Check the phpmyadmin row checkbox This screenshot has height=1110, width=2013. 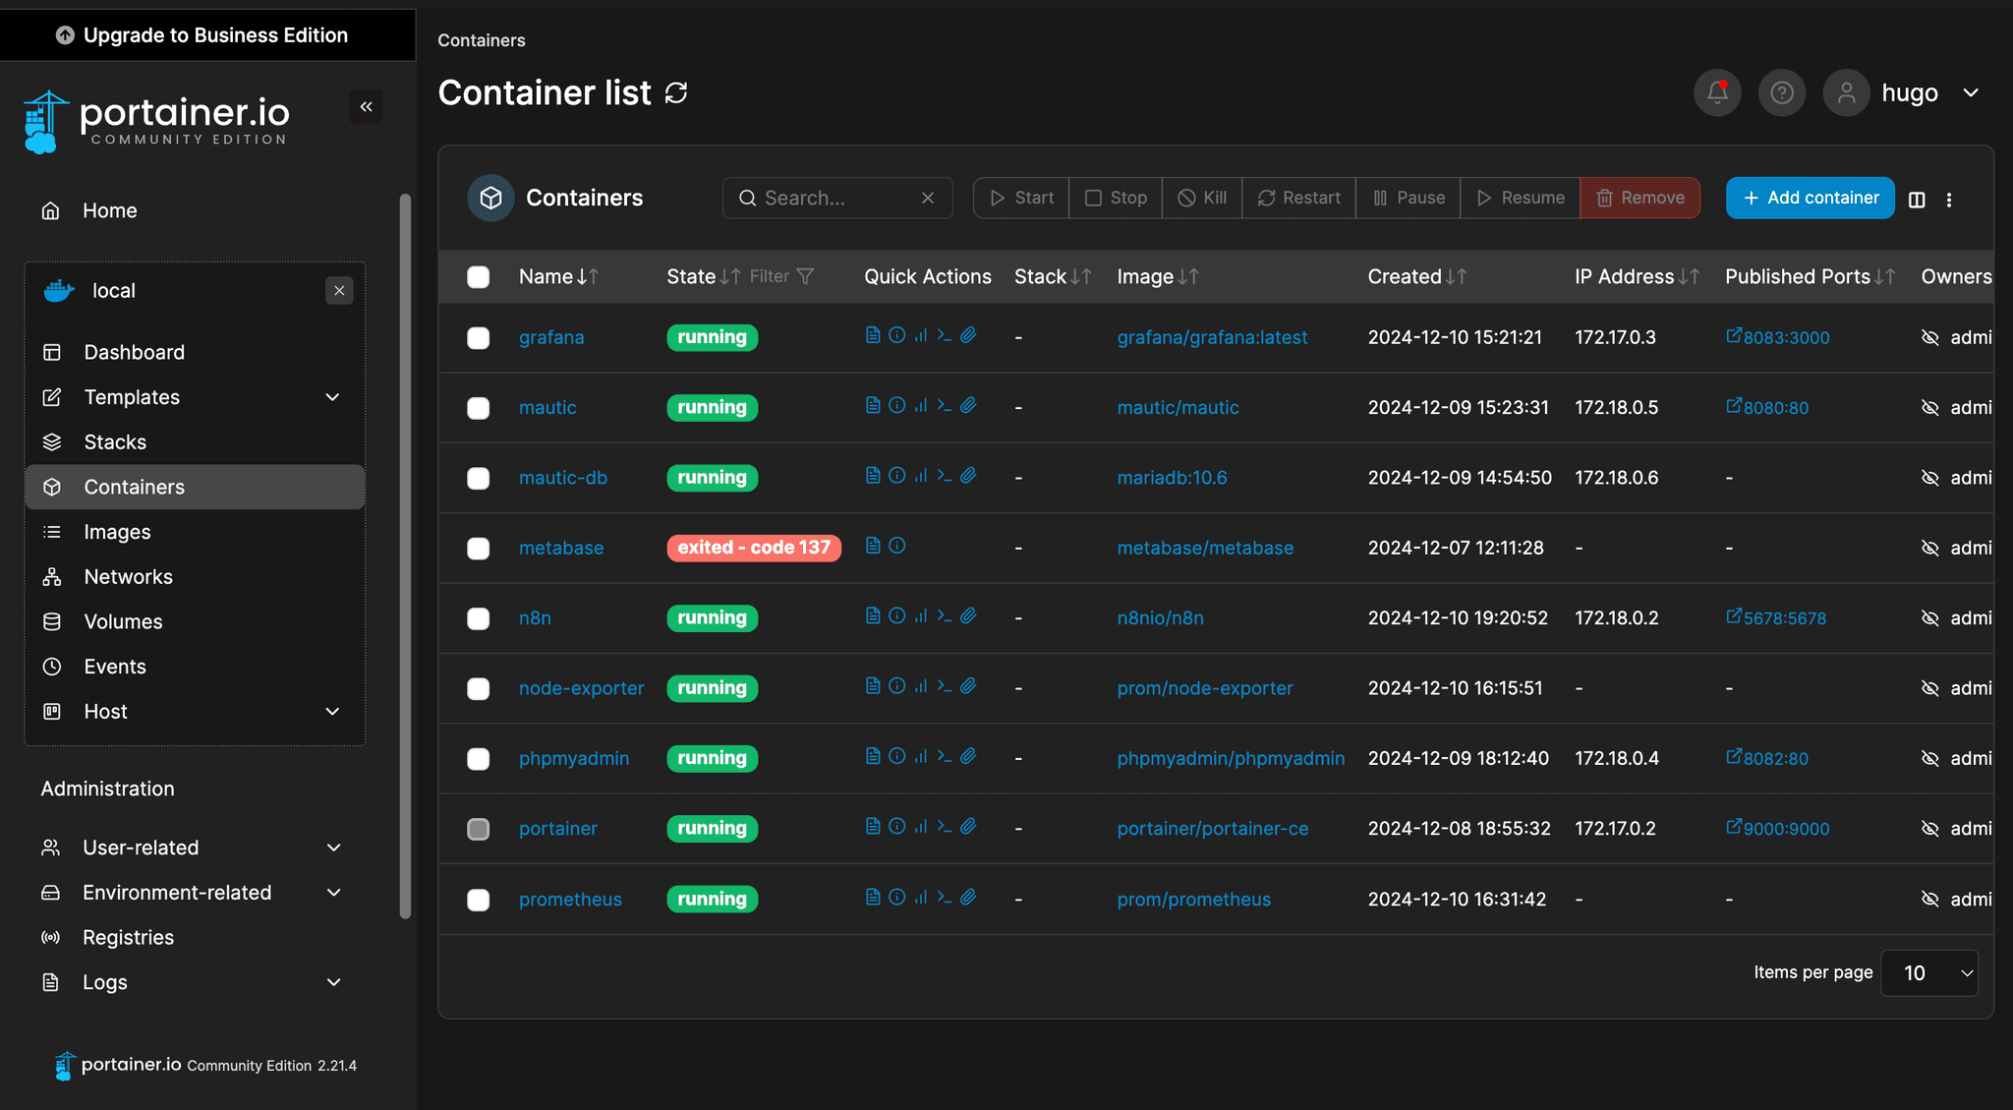pyautogui.click(x=479, y=759)
